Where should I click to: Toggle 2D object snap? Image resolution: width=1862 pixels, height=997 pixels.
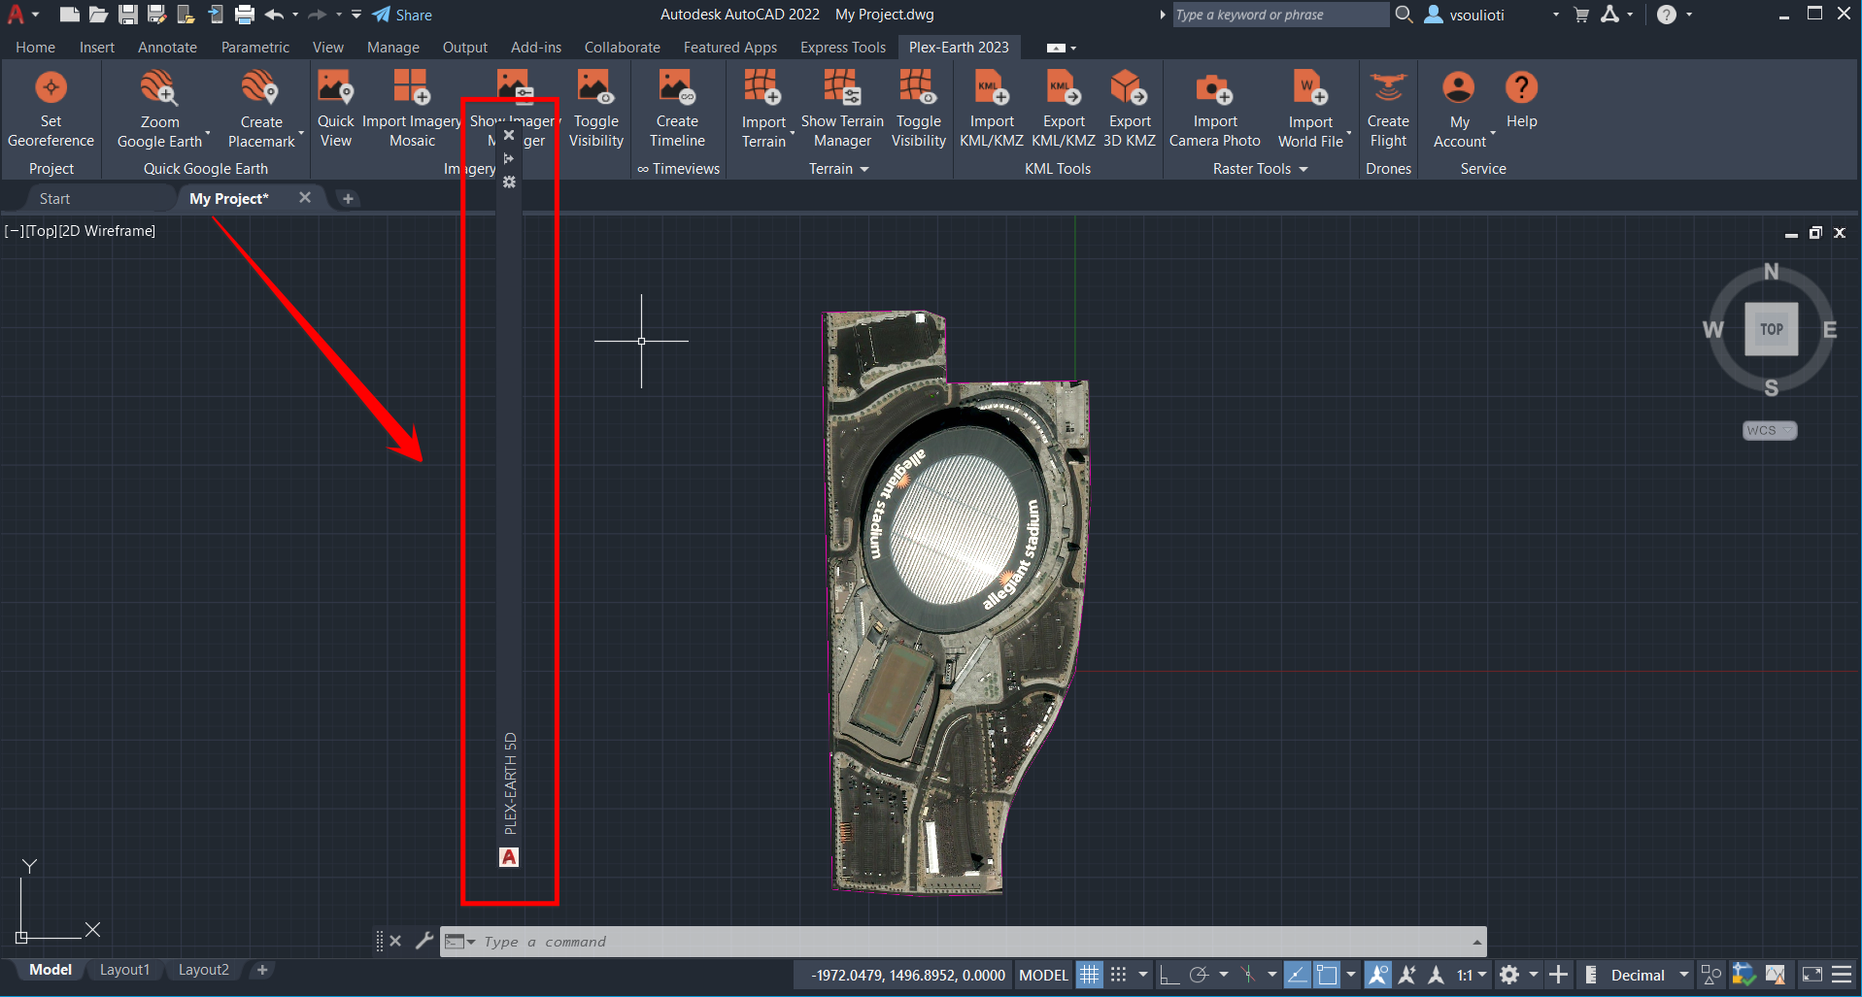point(1327,975)
